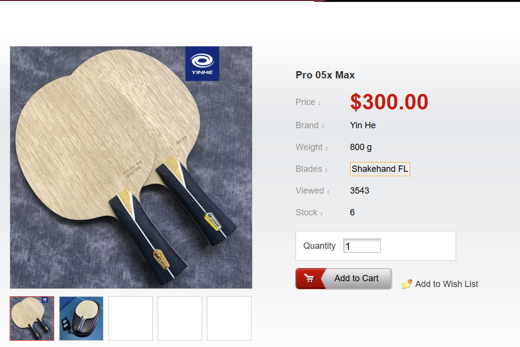The height and width of the screenshot is (347, 520).
Task: Click the stock count value 6
Action: pos(352,212)
